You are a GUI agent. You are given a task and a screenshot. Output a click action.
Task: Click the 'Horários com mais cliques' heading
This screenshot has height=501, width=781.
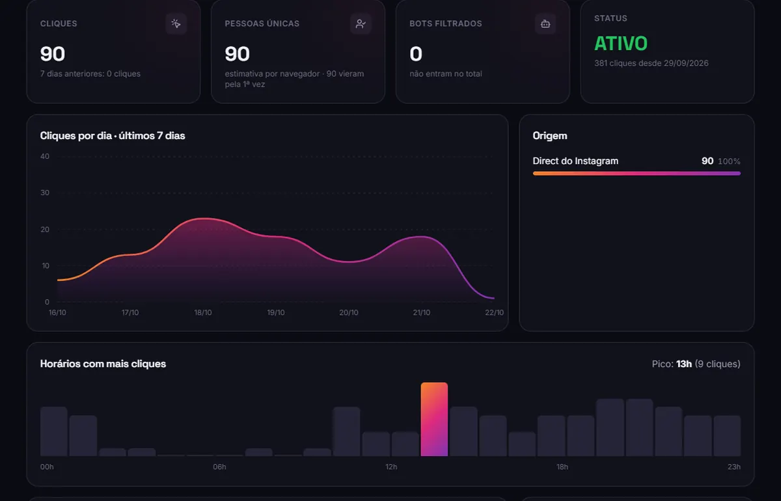[103, 364]
